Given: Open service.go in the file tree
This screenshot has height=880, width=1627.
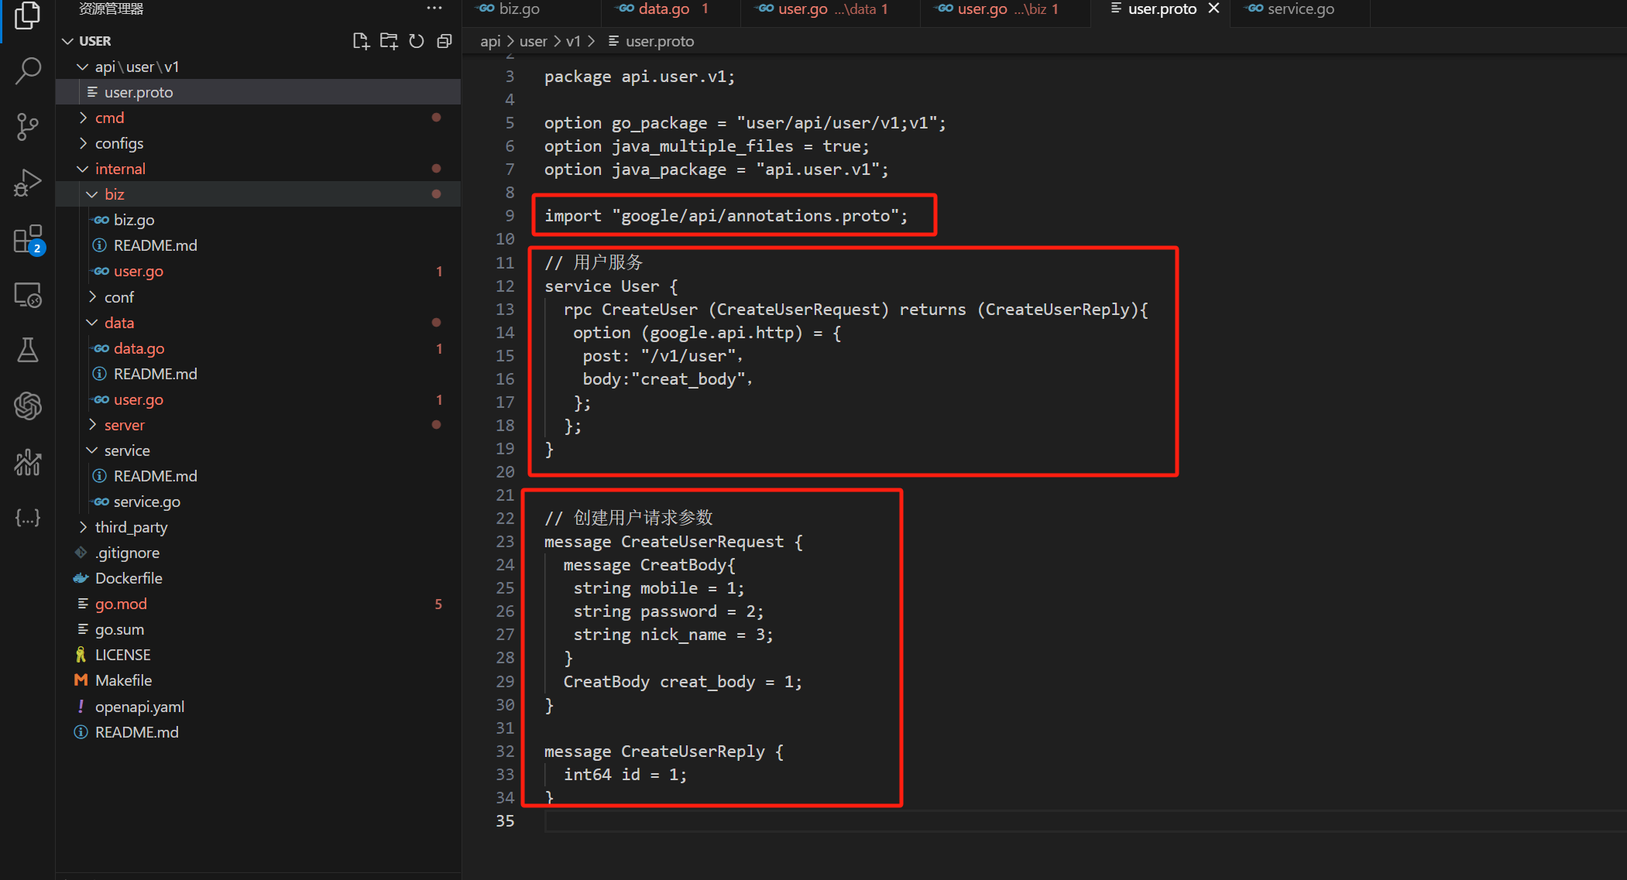Looking at the screenshot, I should (x=259, y=502).
